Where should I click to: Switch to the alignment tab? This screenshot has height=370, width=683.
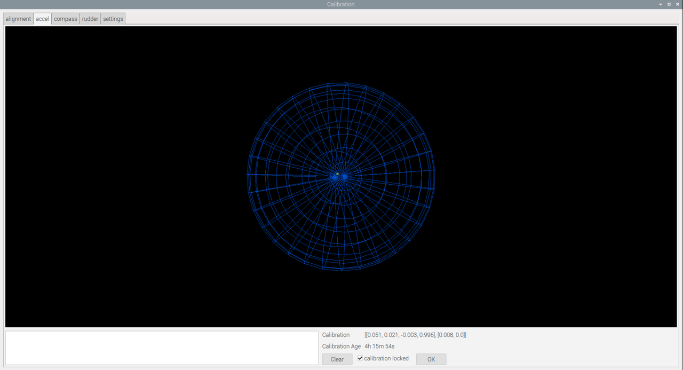18,19
